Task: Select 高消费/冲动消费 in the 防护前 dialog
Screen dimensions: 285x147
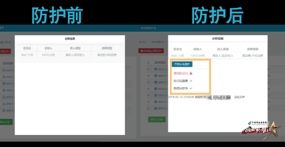Action: (107, 55)
